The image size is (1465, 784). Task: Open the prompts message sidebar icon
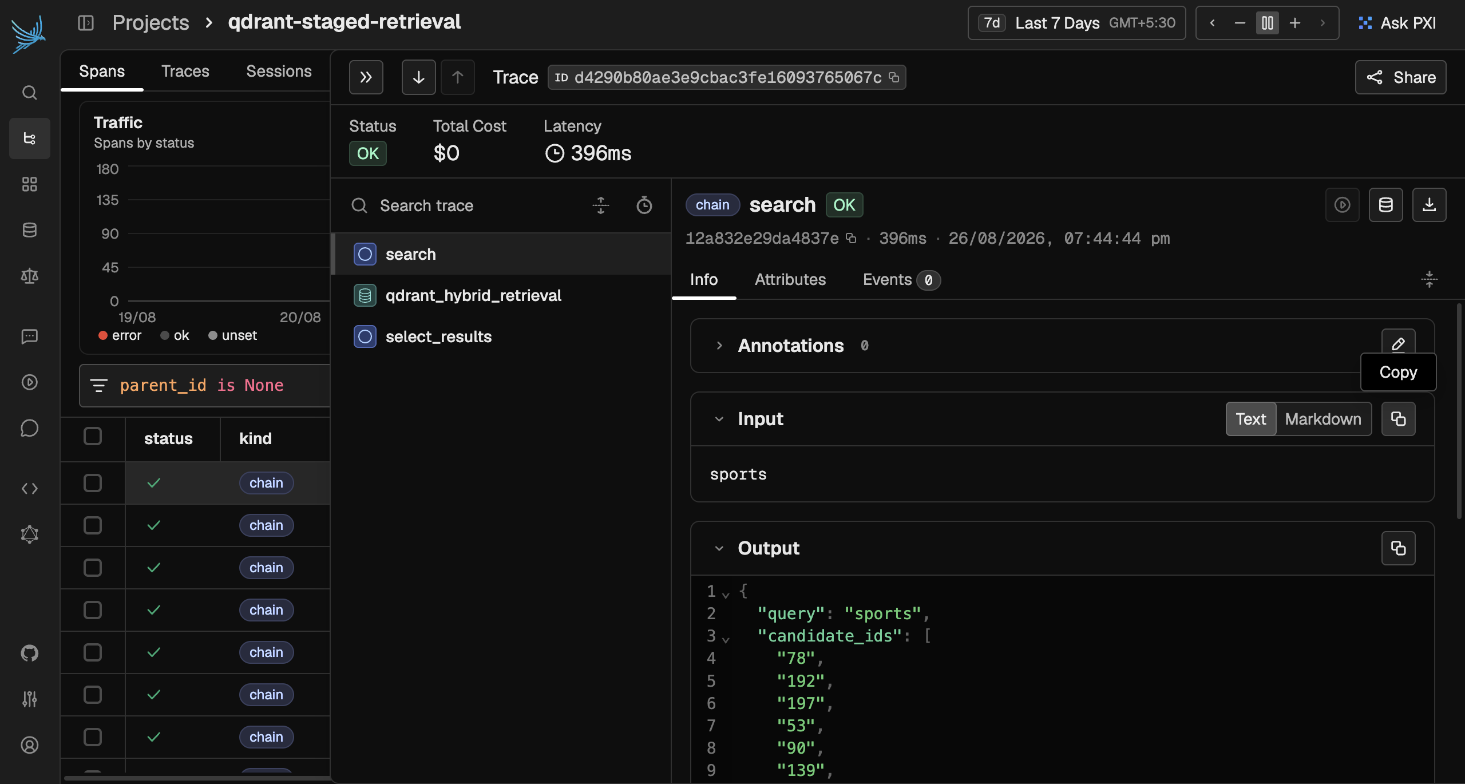[30, 336]
